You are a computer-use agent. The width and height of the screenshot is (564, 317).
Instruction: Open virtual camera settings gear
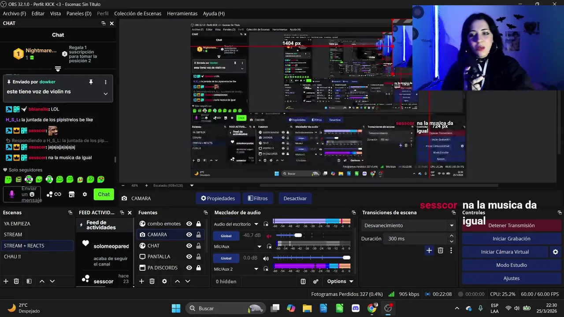pos(555,252)
